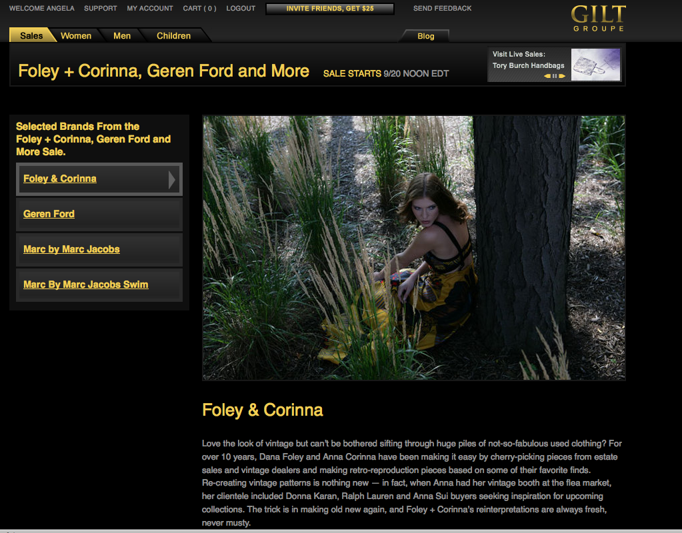Open the Cart link

pos(199,8)
